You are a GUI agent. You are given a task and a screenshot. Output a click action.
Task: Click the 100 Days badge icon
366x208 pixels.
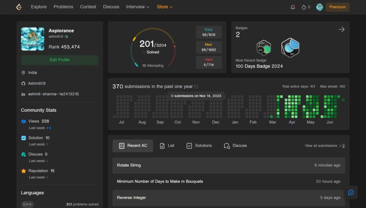(290, 48)
